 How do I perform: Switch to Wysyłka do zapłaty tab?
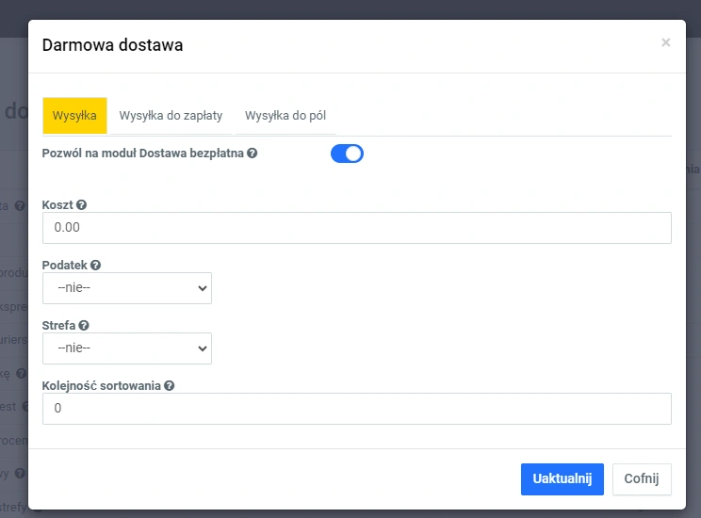pyautogui.click(x=171, y=116)
